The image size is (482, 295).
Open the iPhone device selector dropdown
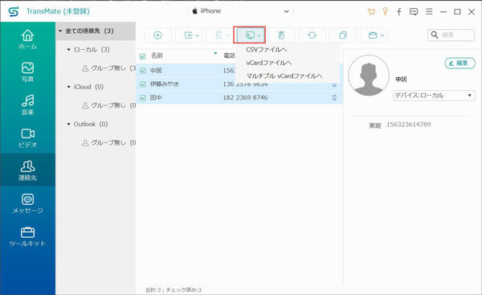pyautogui.click(x=241, y=11)
